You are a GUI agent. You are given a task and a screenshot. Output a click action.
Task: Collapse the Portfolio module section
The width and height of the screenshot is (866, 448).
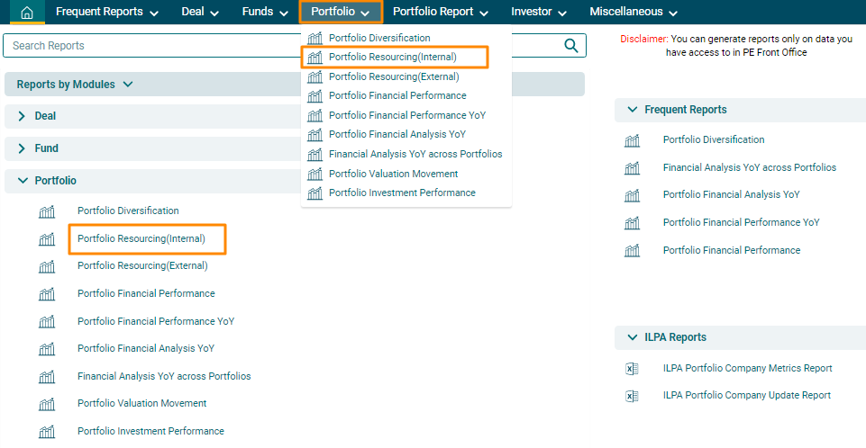tap(23, 181)
